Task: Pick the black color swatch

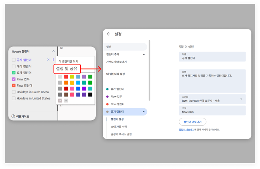Action: coord(90,95)
